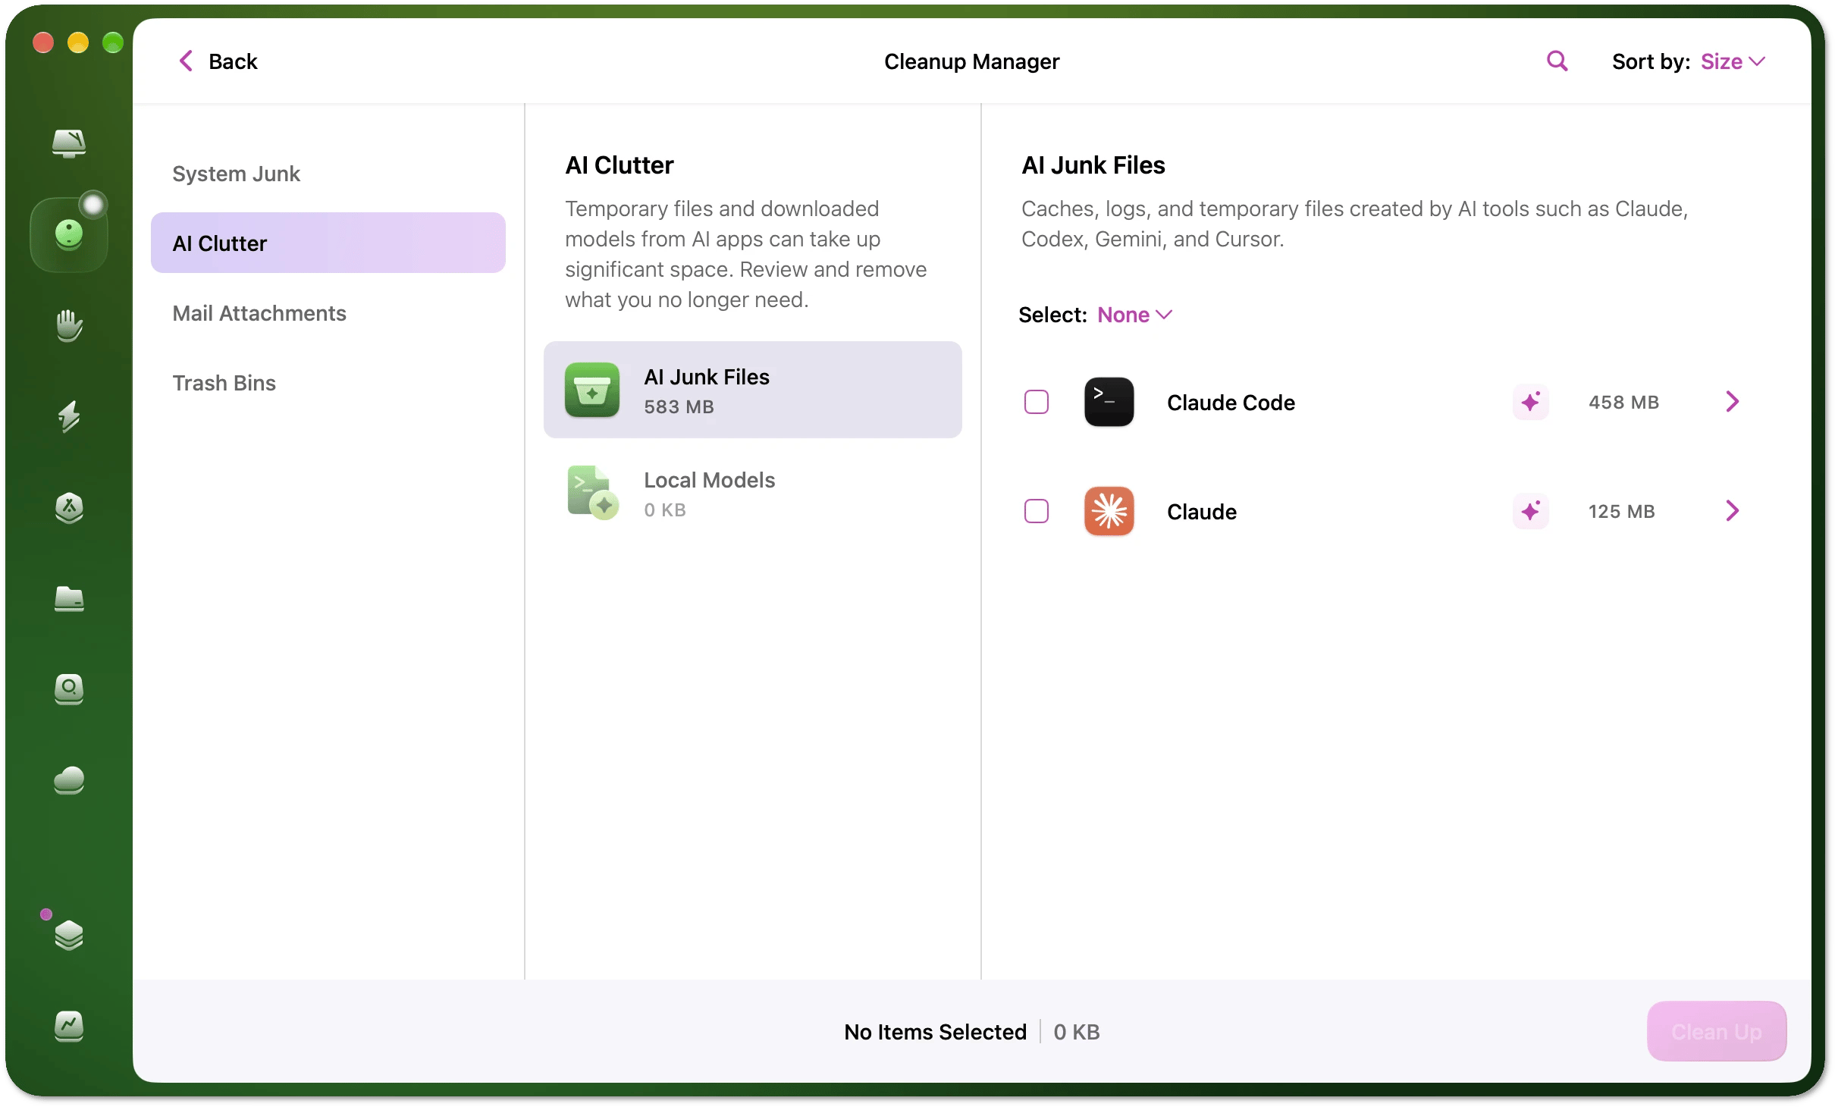Open the stacked layers icon in sidebar
The image size is (1835, 1107).
tap(69, 935)
